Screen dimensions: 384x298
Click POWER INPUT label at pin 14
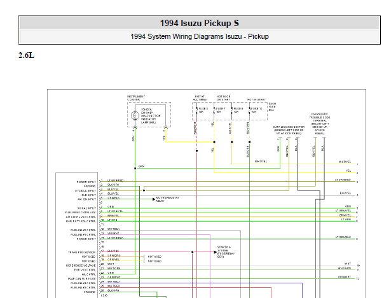[86, 239]
